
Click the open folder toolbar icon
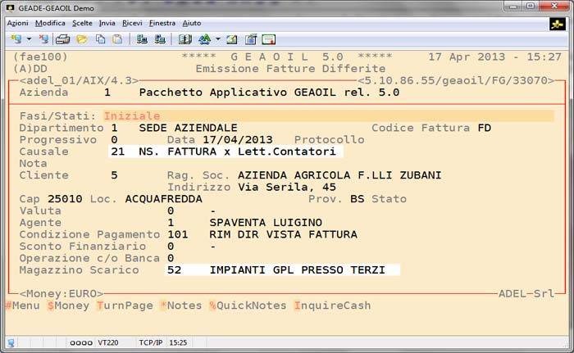(81, 38)
